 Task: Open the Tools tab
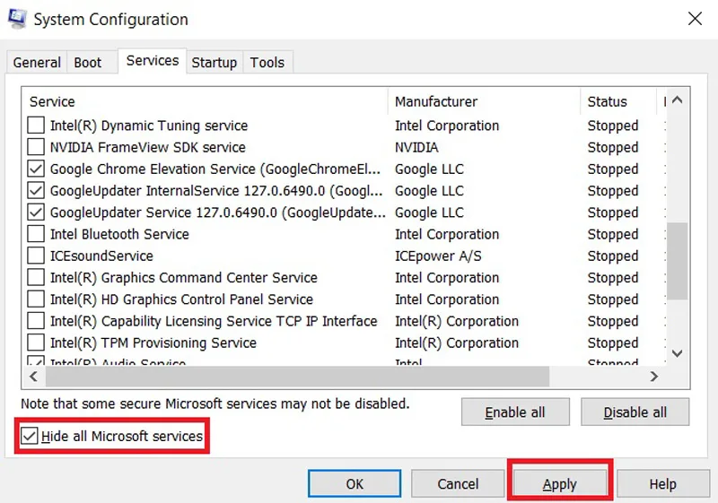point(267,62)
